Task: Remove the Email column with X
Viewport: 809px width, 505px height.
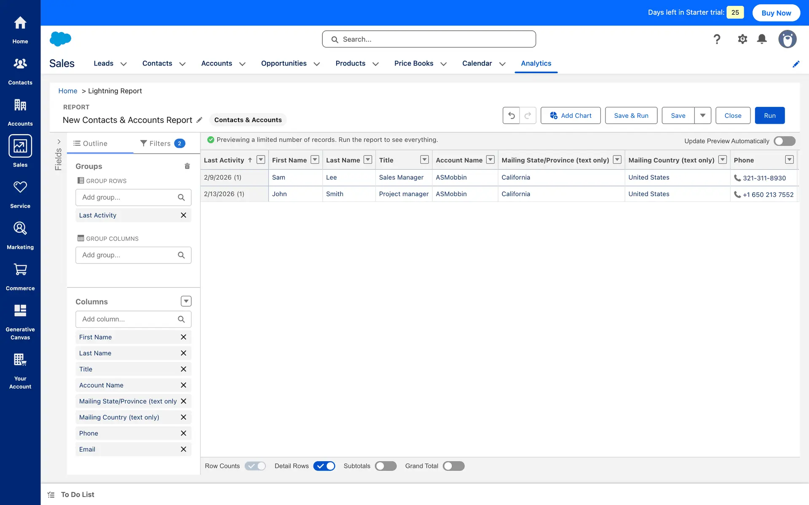Action: pos(183,449)
